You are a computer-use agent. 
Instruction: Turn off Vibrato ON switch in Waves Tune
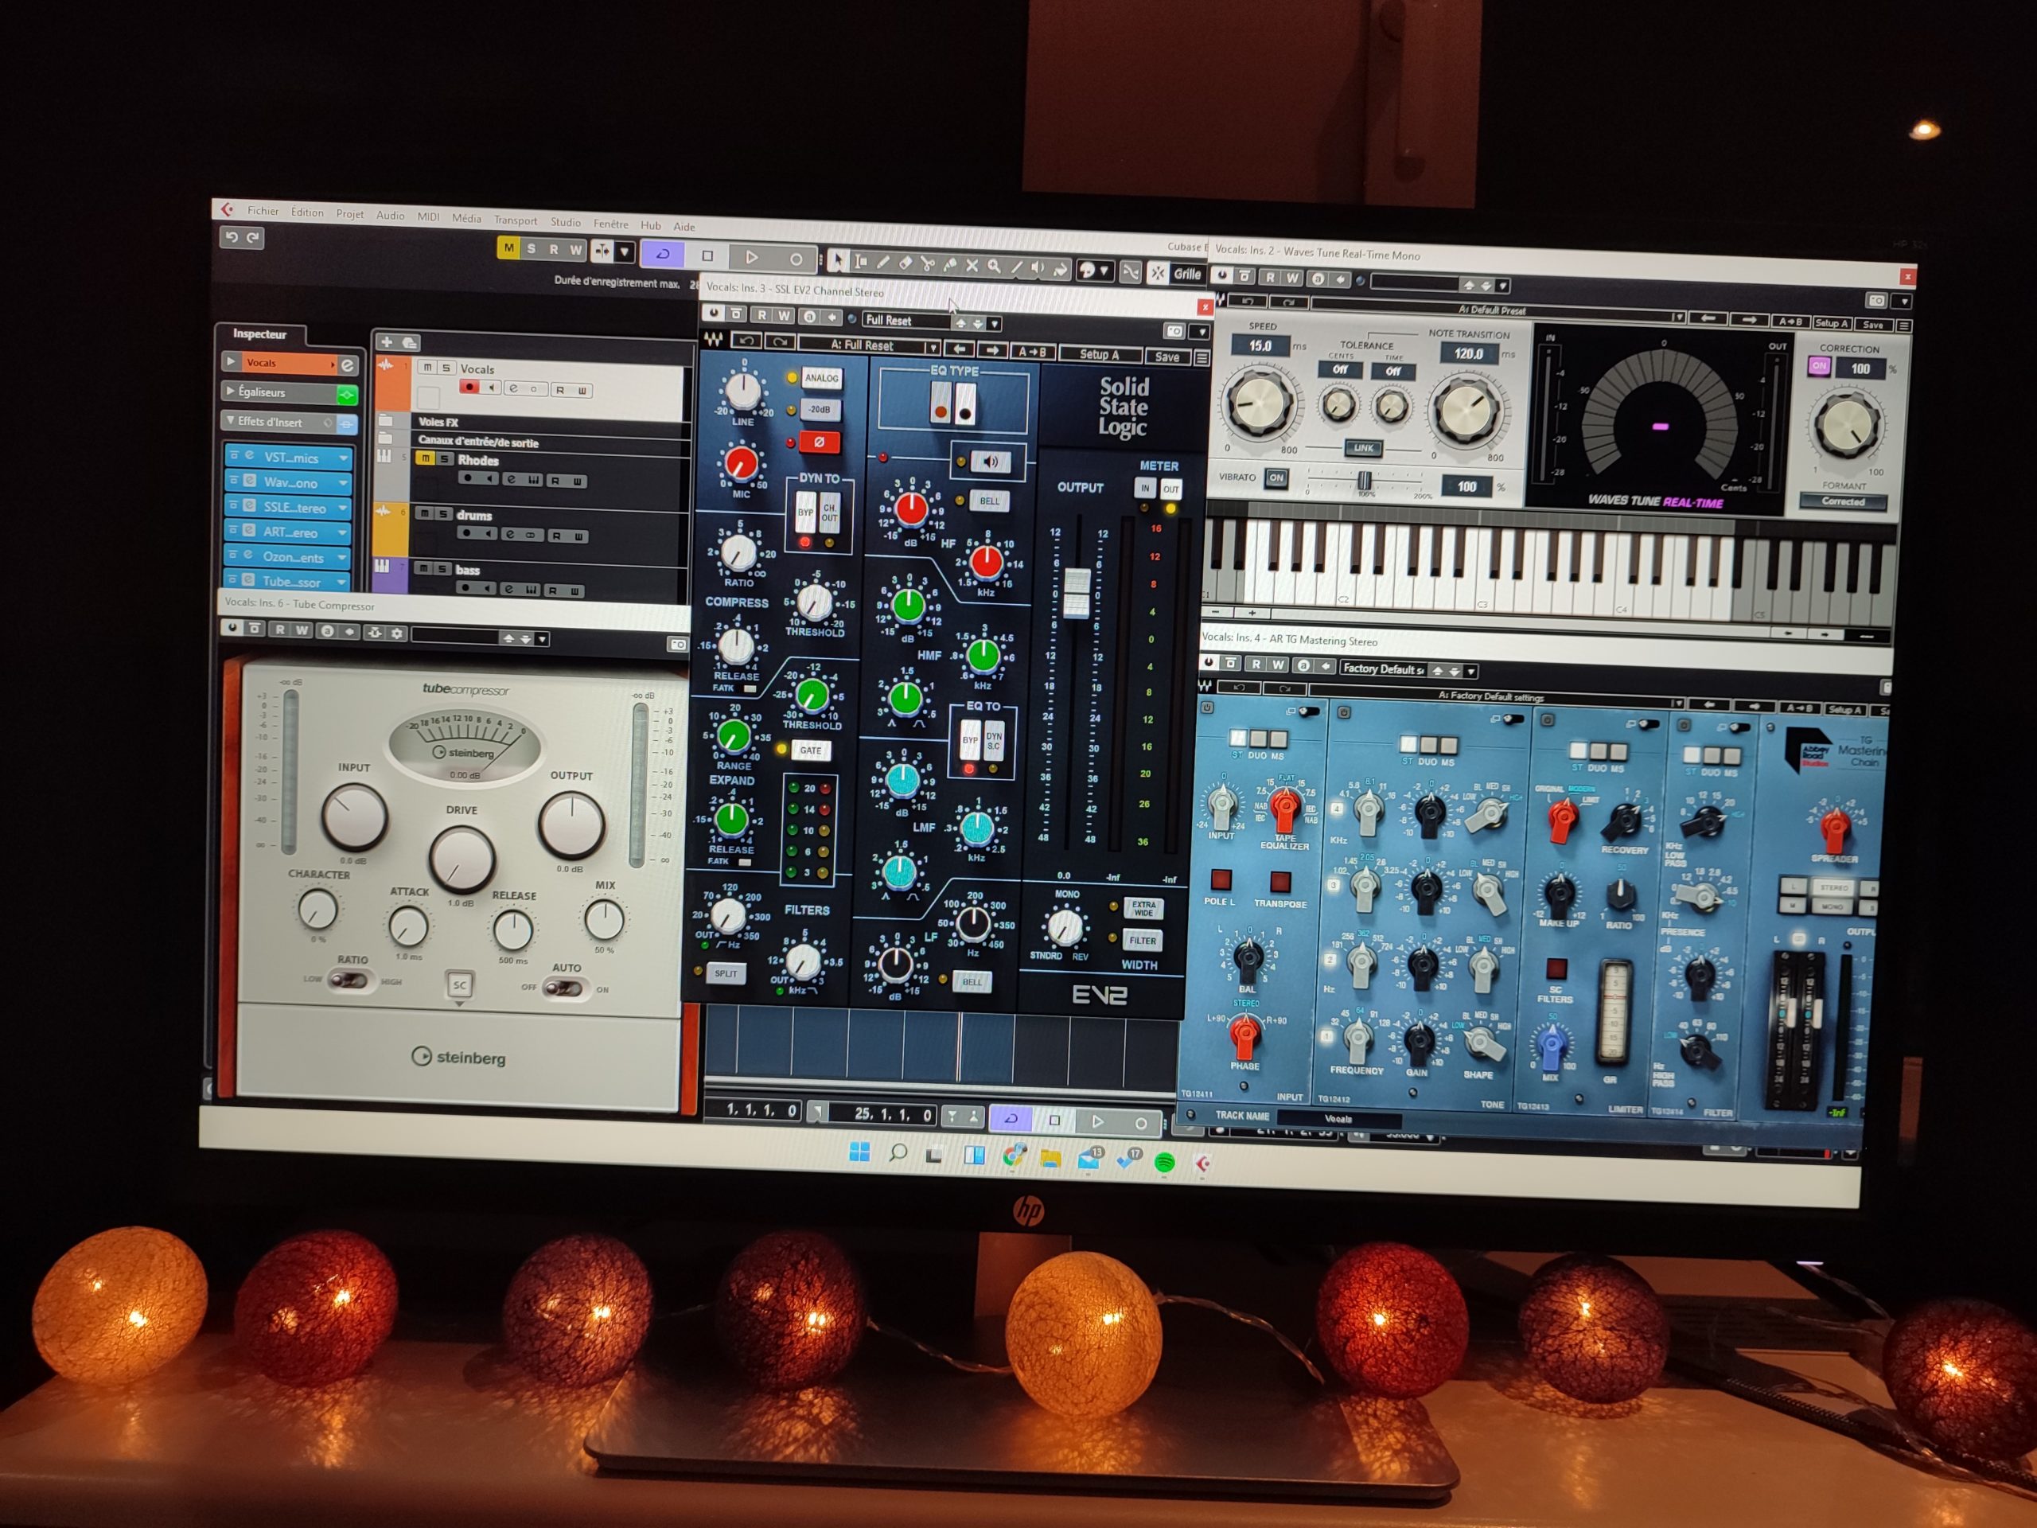[x=1276, y=478]
